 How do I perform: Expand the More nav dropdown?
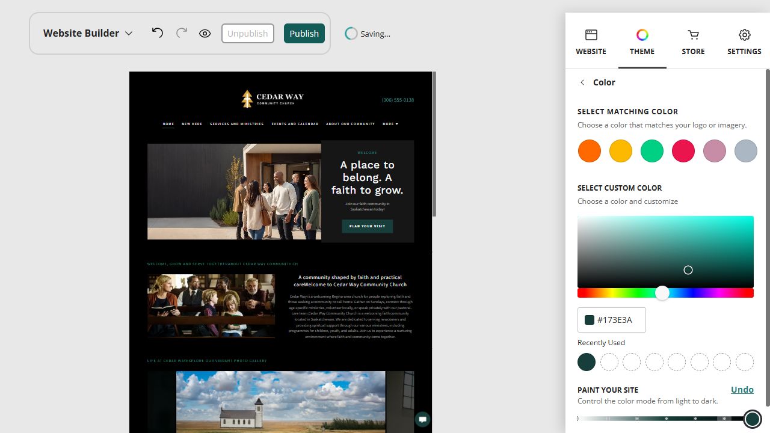click(x=390, y=124)
